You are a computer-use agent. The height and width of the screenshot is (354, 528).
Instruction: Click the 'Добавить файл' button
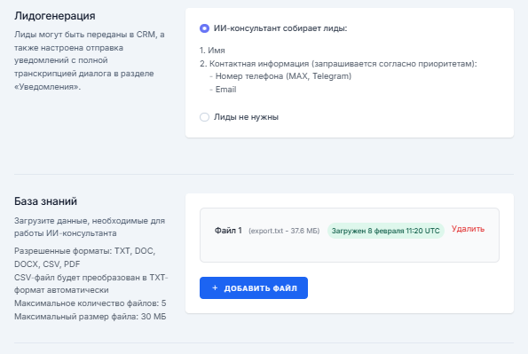[x=254, y=288]
